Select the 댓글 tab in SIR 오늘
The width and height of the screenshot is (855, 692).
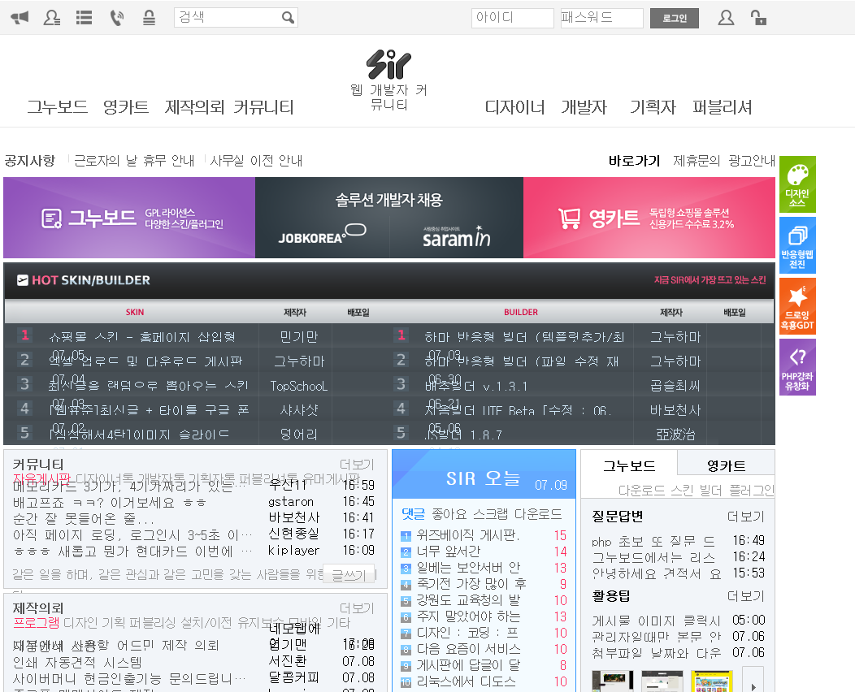(413, 514)
